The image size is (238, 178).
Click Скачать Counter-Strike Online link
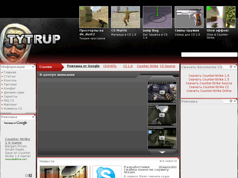point(209,91)
